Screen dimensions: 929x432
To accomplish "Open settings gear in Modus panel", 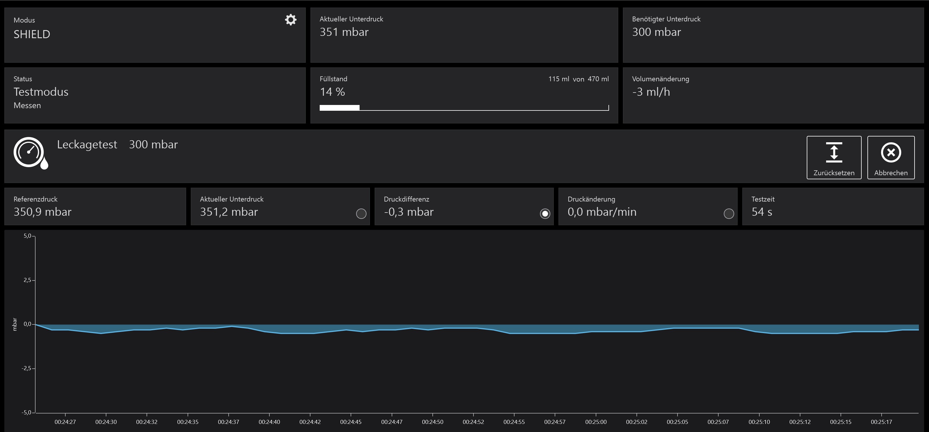I will click(x=291, y=20).
